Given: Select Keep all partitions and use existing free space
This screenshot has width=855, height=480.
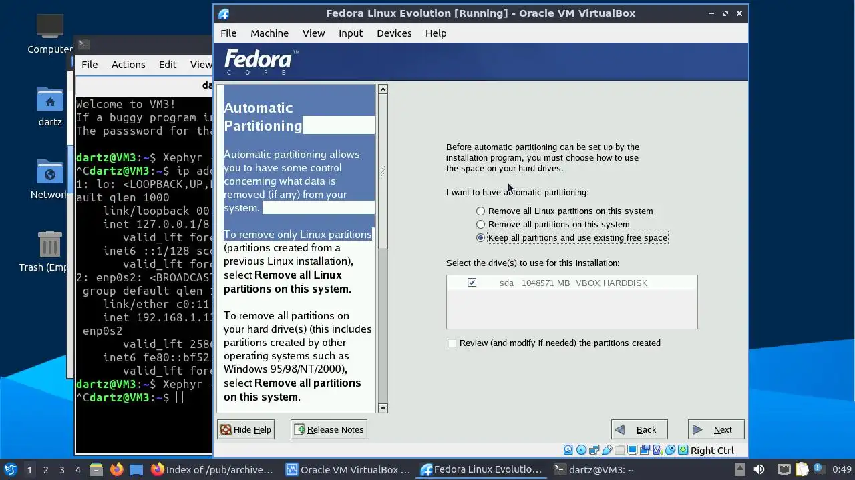Looking at the screenshot, I should pos(480,237).
